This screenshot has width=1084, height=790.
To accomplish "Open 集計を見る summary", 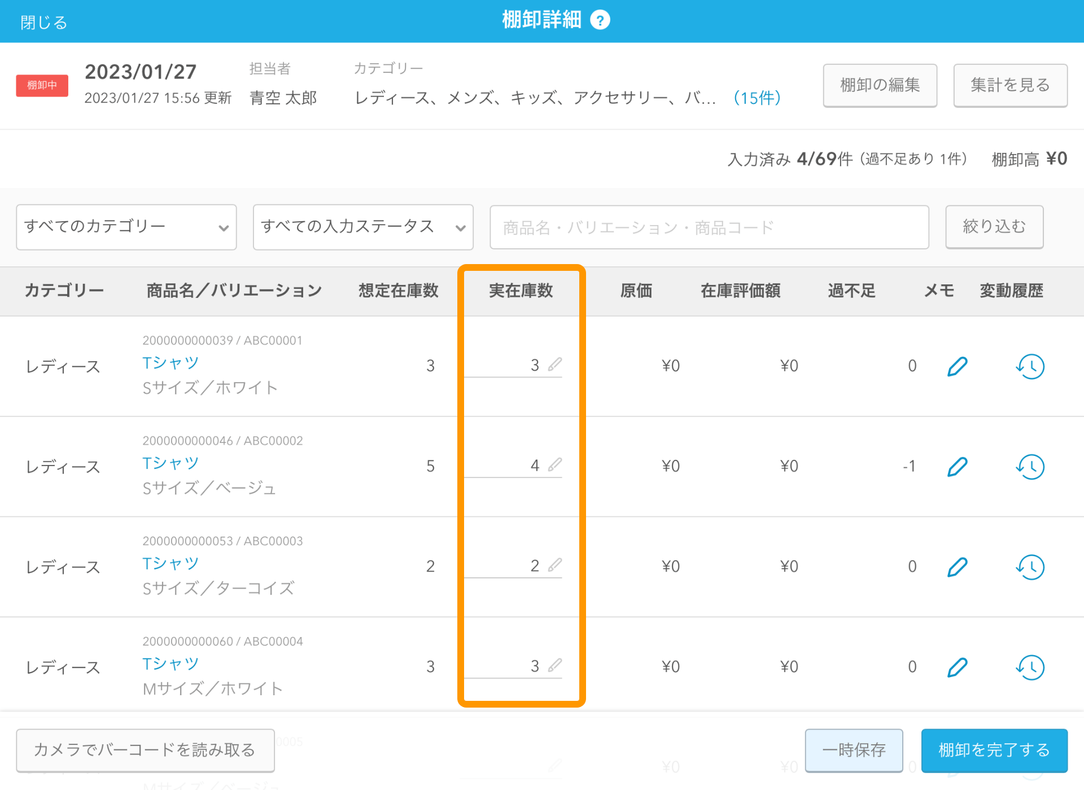I will (x=1010, y=85).
